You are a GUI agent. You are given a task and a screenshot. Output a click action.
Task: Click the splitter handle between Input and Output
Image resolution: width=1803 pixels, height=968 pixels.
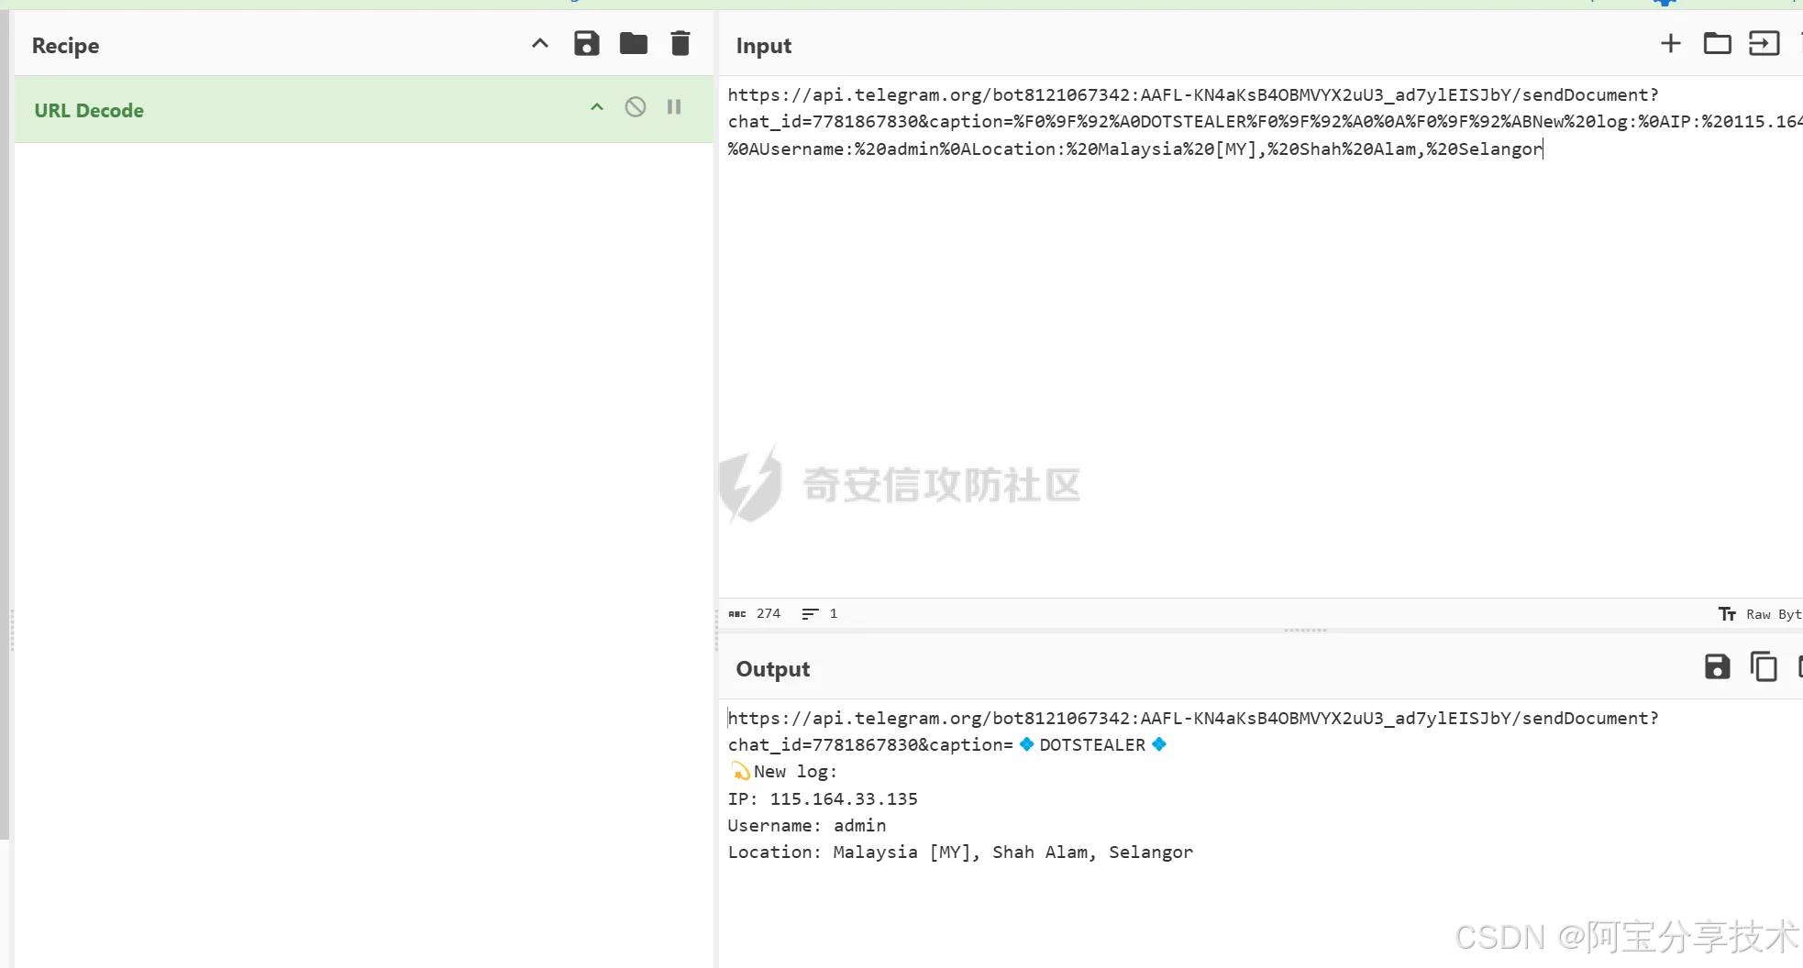[x=1306, y=631]
